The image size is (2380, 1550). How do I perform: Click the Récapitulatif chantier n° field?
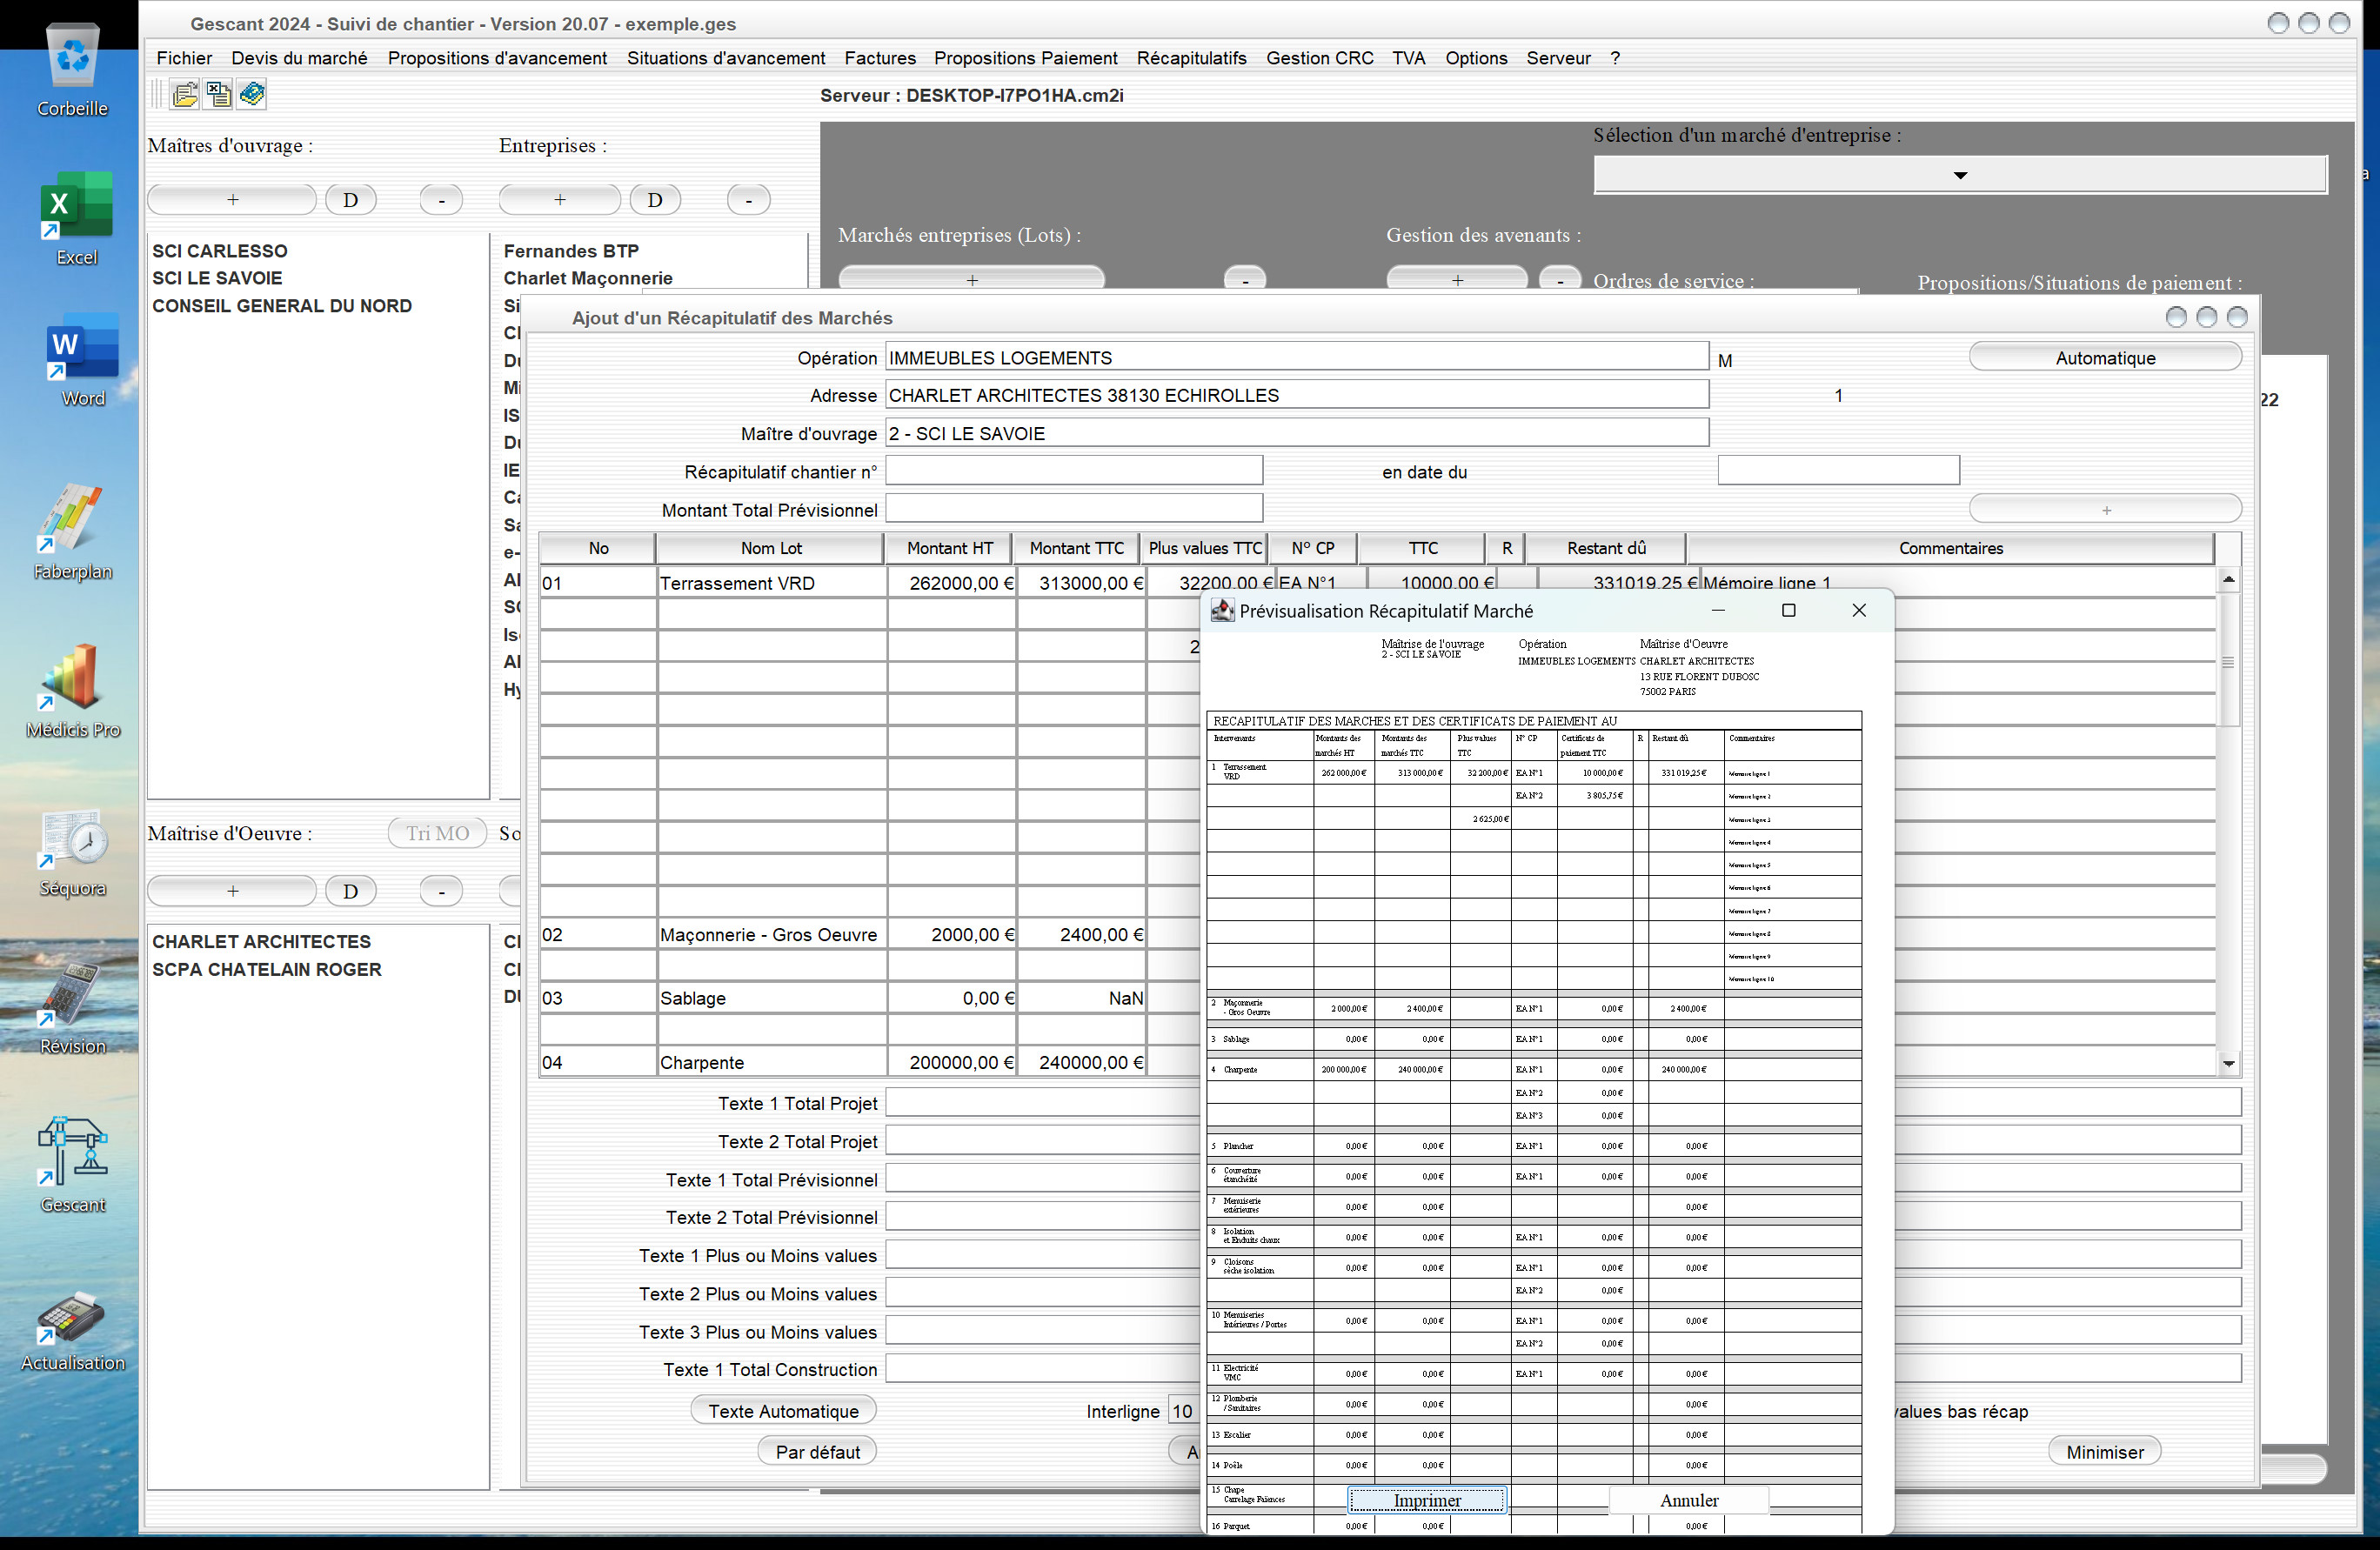click(1074, 471)
